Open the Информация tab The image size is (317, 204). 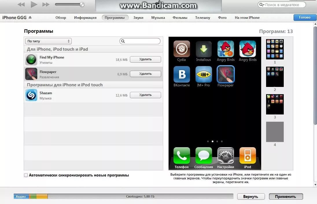pyautogui.click(x=85, y=18)
